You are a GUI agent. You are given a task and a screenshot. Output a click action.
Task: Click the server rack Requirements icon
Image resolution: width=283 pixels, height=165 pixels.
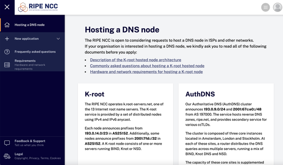pos(7,65)
